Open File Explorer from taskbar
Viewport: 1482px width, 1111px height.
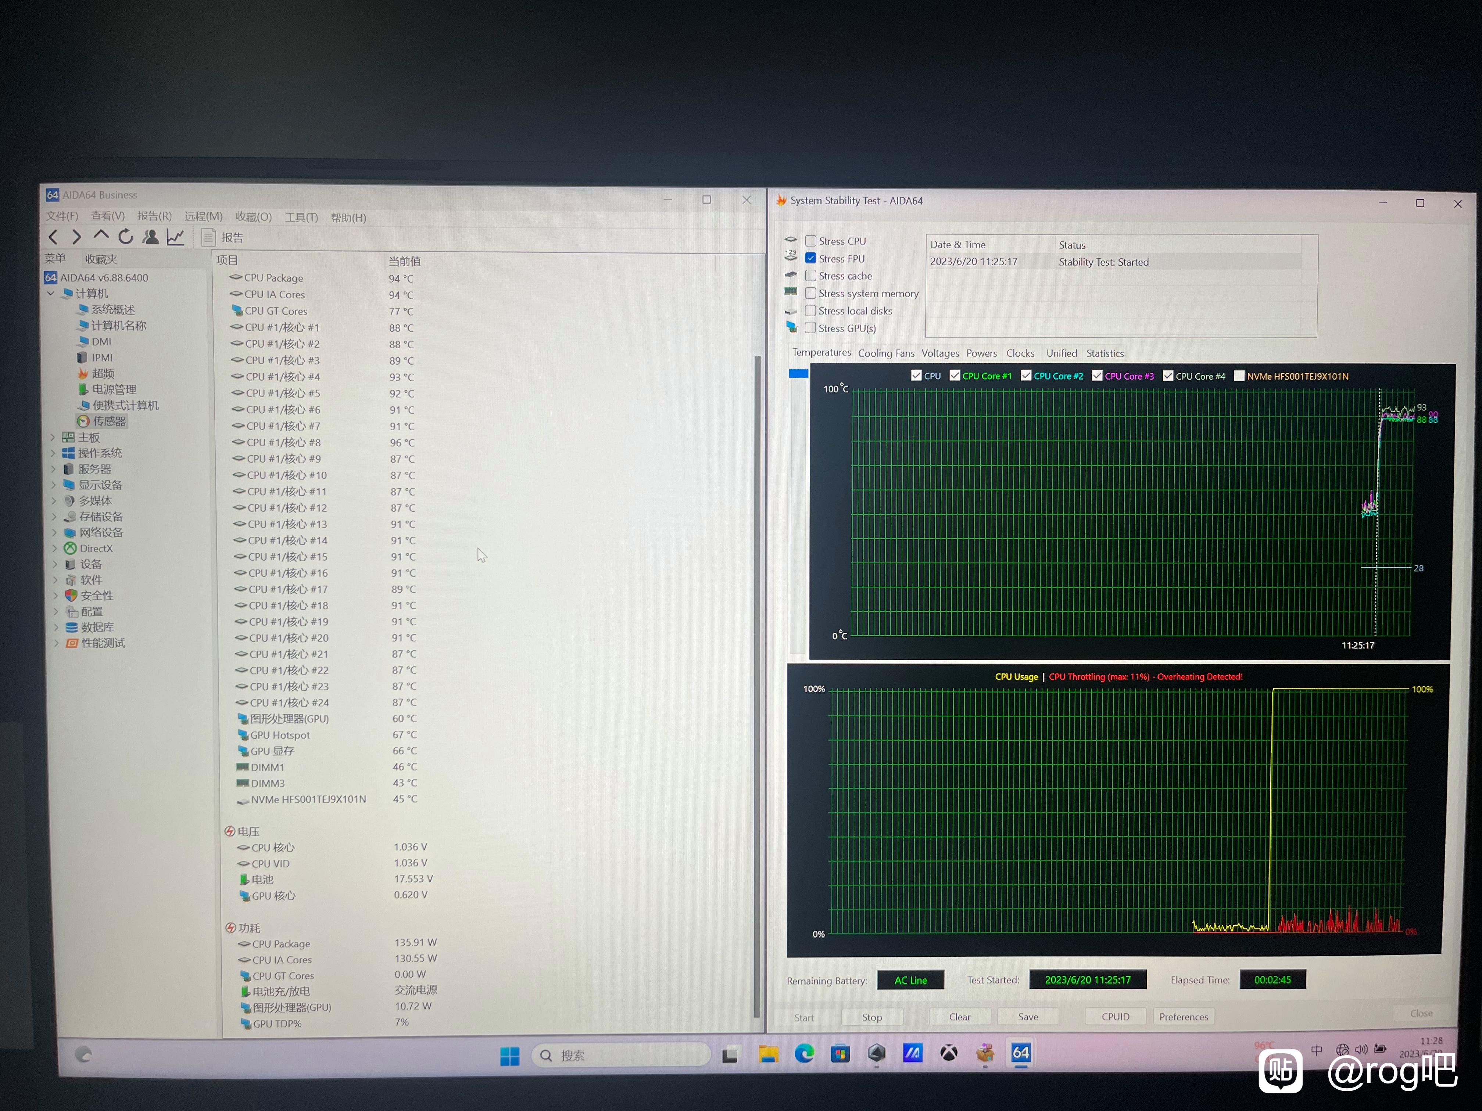768,1054
